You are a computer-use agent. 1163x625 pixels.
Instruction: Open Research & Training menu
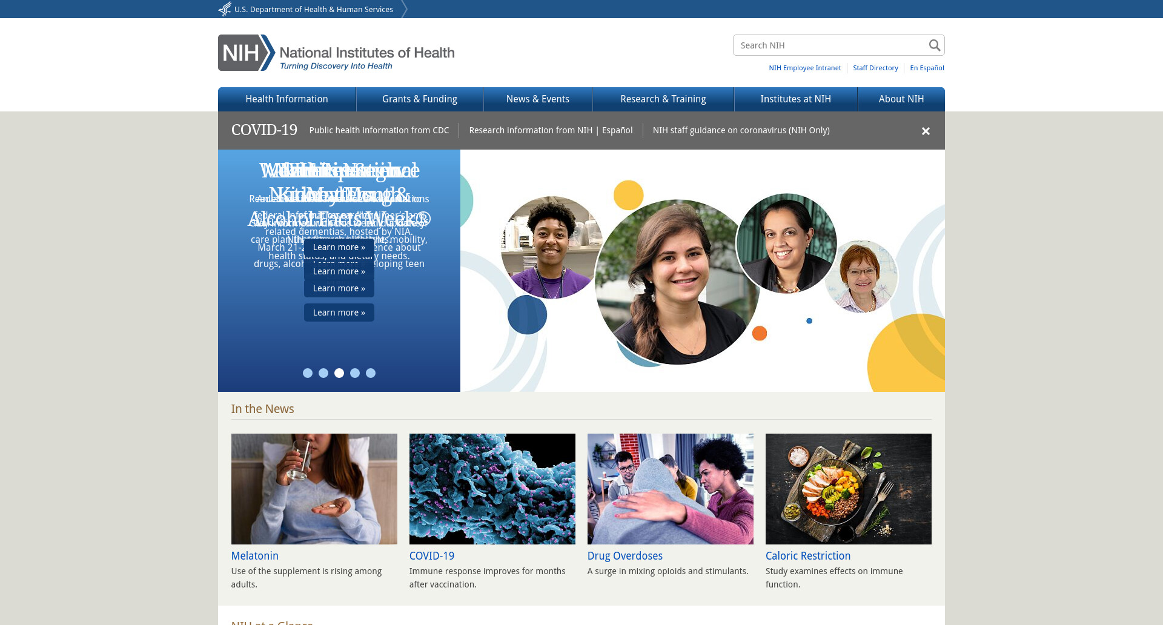[663, 99]
